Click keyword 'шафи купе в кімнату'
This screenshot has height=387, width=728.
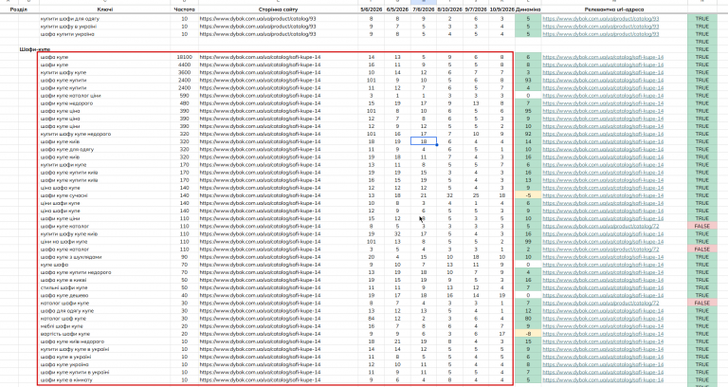[x=66, y=380]
